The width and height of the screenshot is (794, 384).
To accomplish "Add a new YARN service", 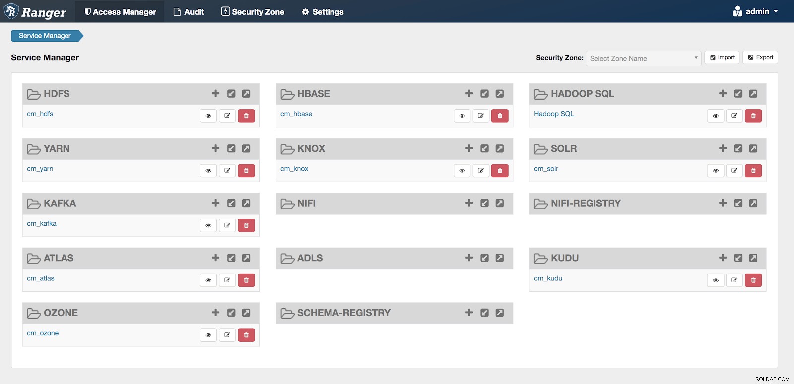I will (x=215, y=148).
